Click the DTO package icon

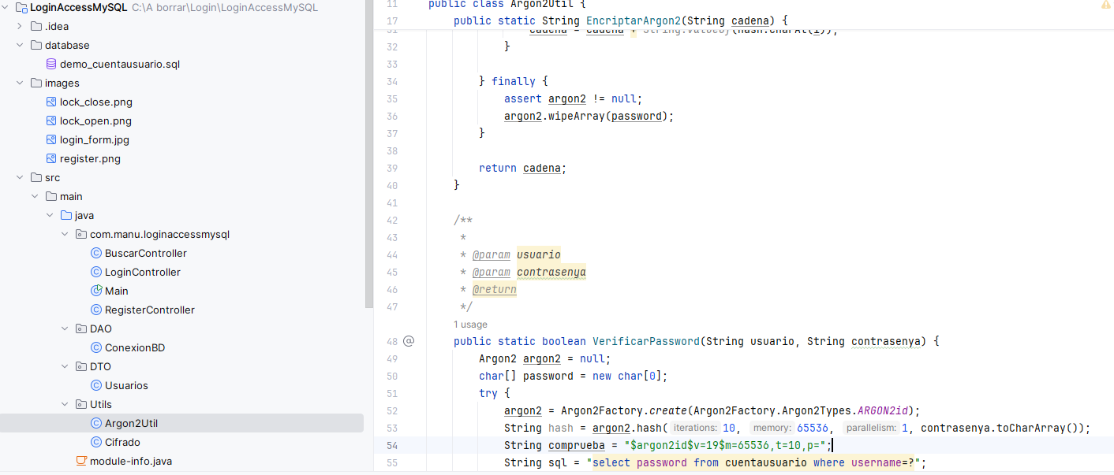(81, 366)
